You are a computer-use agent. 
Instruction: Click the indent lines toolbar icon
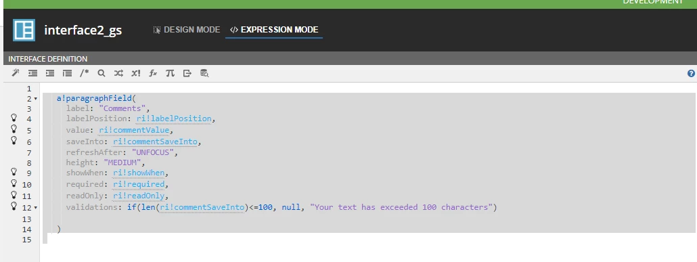(x=50, y=73)
